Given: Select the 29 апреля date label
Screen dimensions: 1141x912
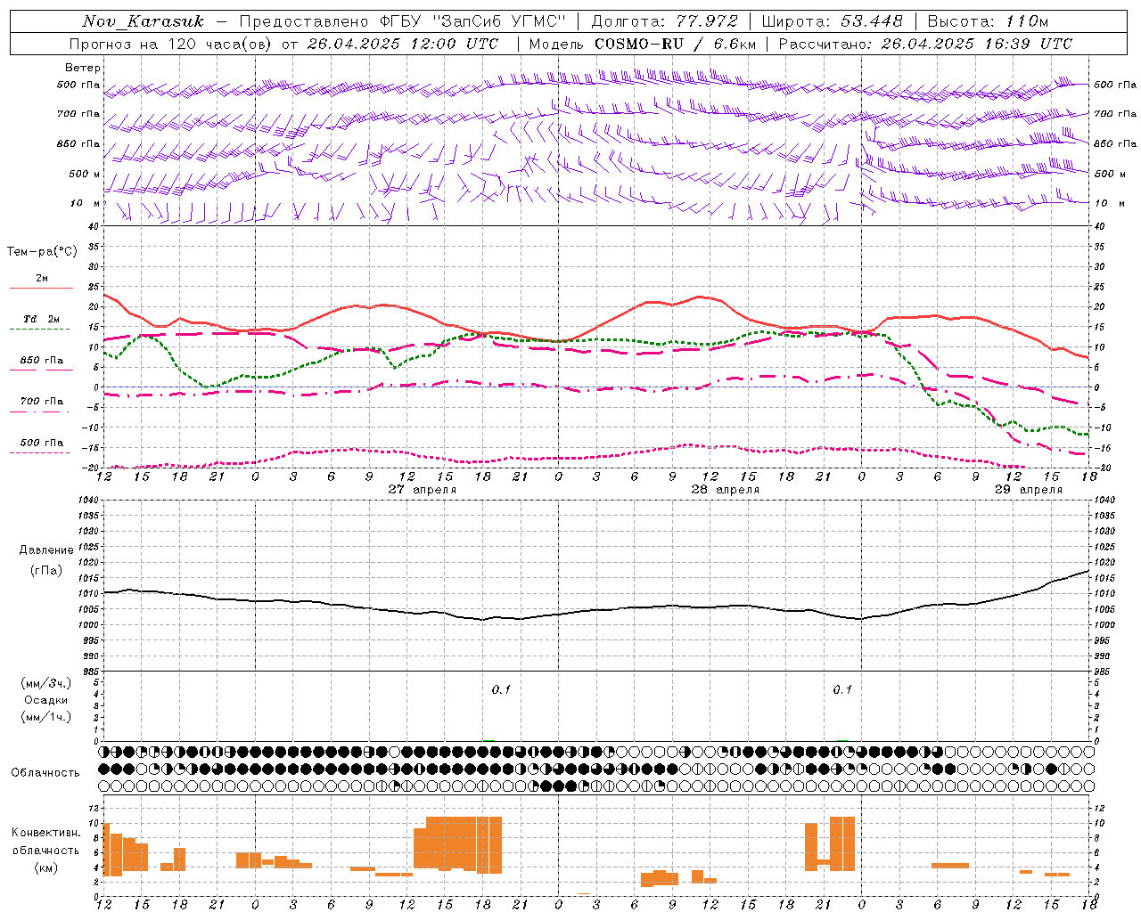Looking at the screenshot, I should [x=1029, y=490].
